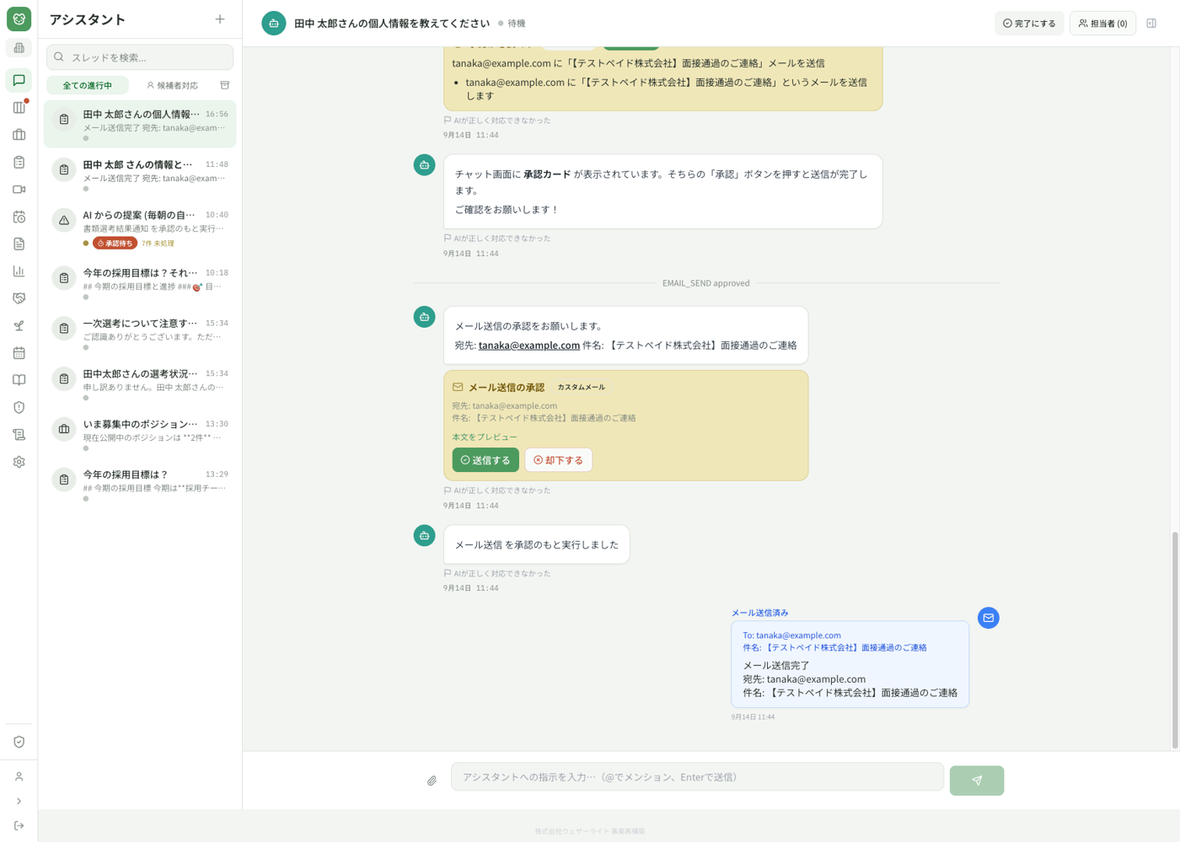Expand the sidebar with chevron arrow

[x=19, y=802]
